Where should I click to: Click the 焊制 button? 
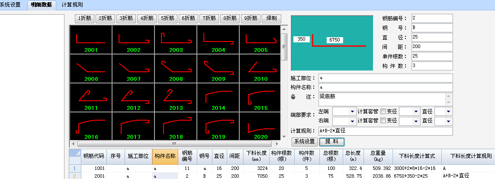tap(271, 18)
